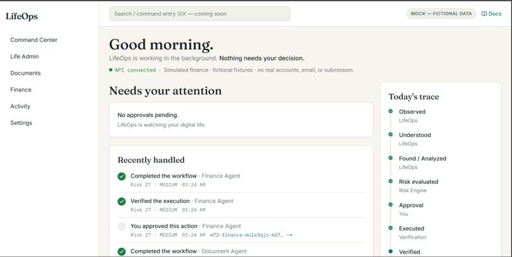Open trace link m72-finance-mu1s5qjr-6b7…

coord(246,235)
